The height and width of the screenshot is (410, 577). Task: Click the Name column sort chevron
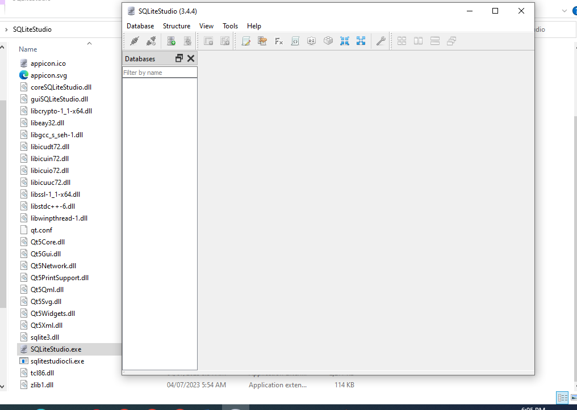click(x=89, y=43)
